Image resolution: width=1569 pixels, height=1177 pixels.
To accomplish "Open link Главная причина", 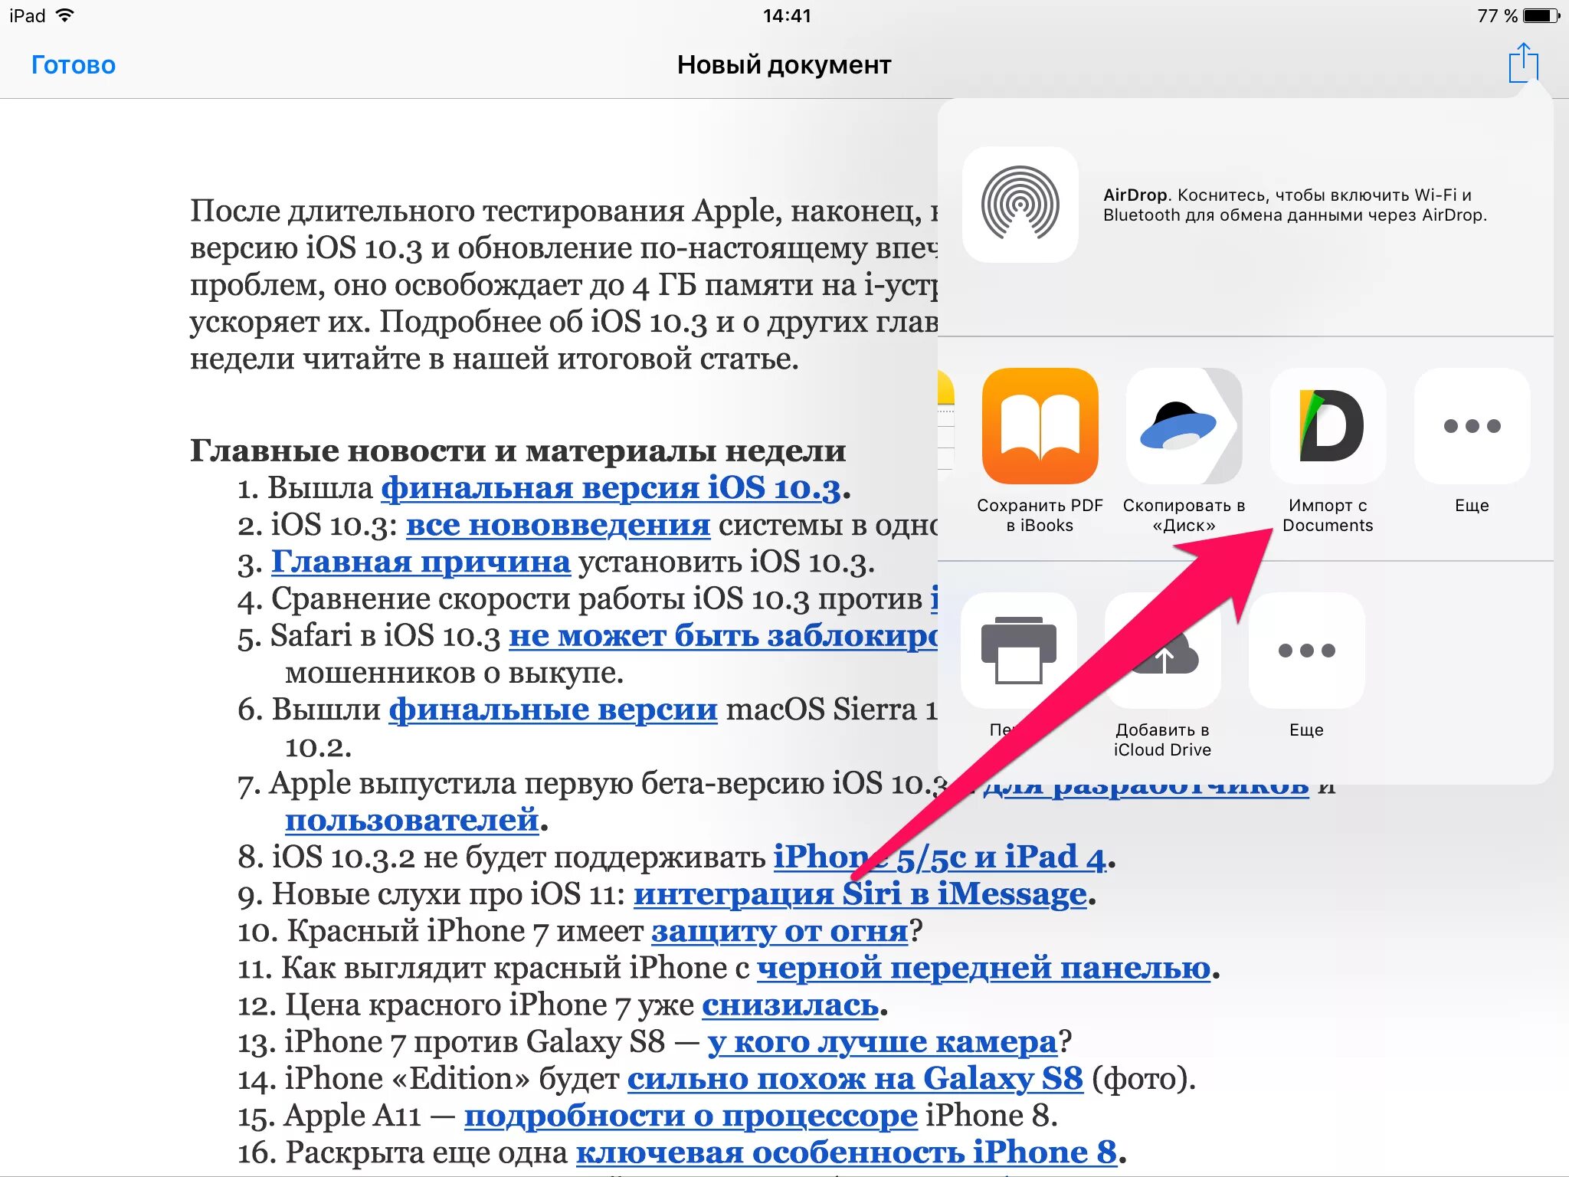I will point(421,562).
